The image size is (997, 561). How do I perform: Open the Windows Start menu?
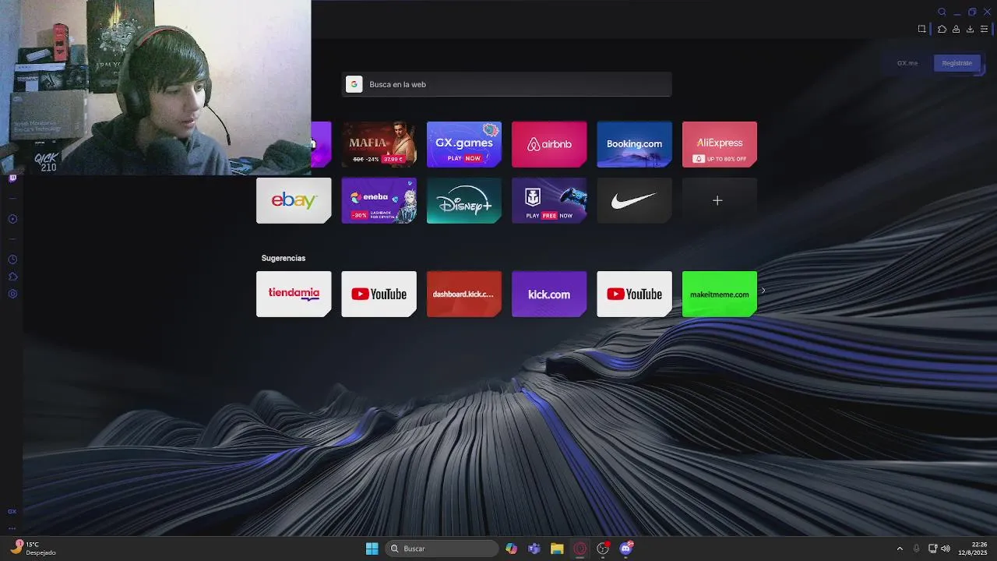coord(372,549)
